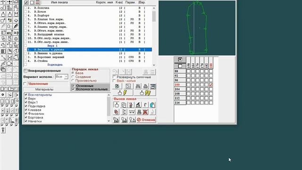Click the Подкладка group heading in list

[55, 65]
